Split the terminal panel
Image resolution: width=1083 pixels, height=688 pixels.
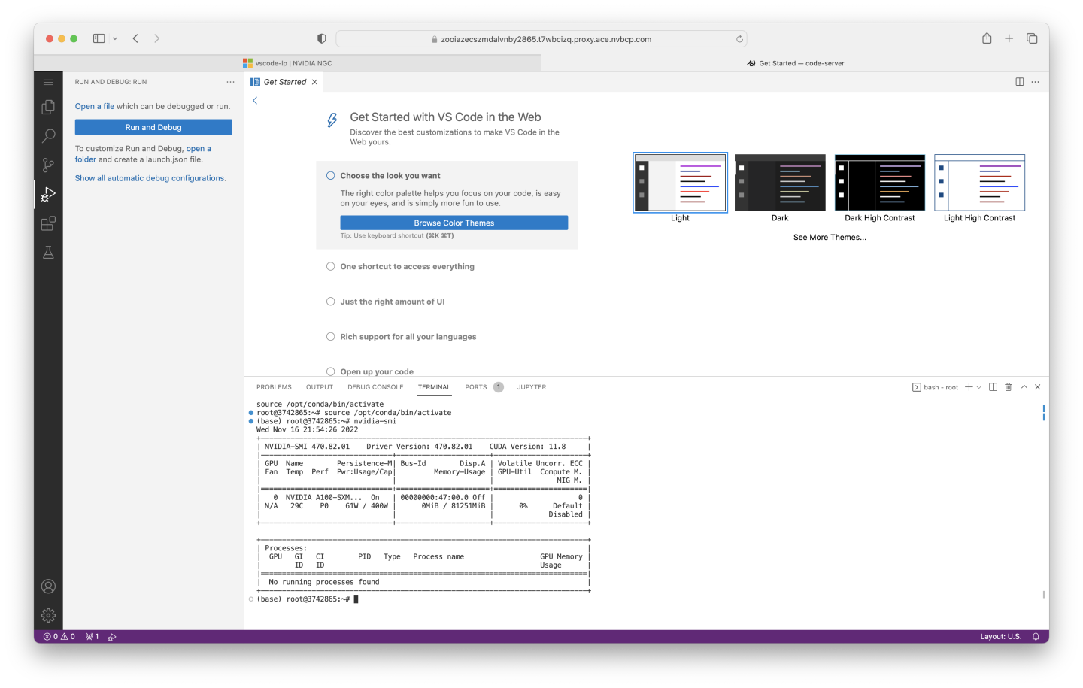pyautogui.click(x=993, y=387)
